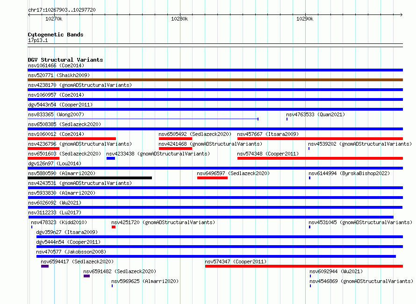416x304 pixels.
Task: Open nsv6092944 (Wu2021) label
Action: pos(336,271)
